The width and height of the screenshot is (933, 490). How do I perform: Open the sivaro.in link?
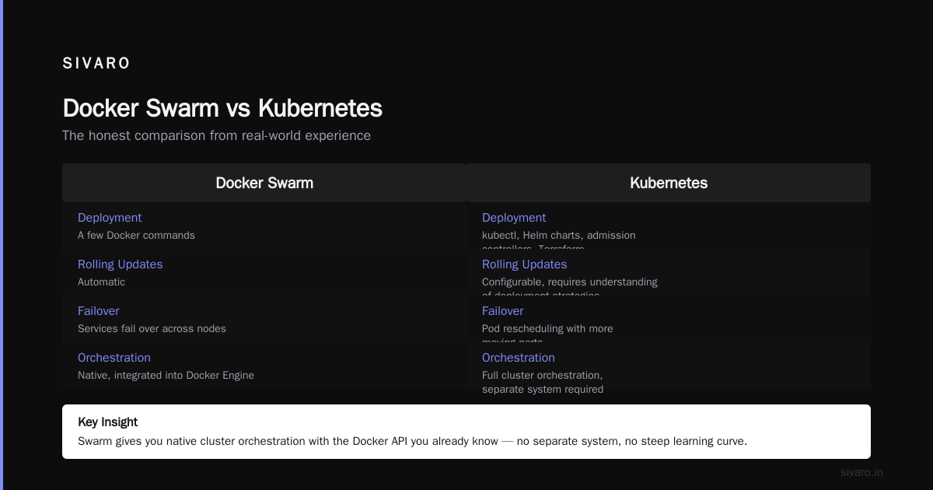861,472
